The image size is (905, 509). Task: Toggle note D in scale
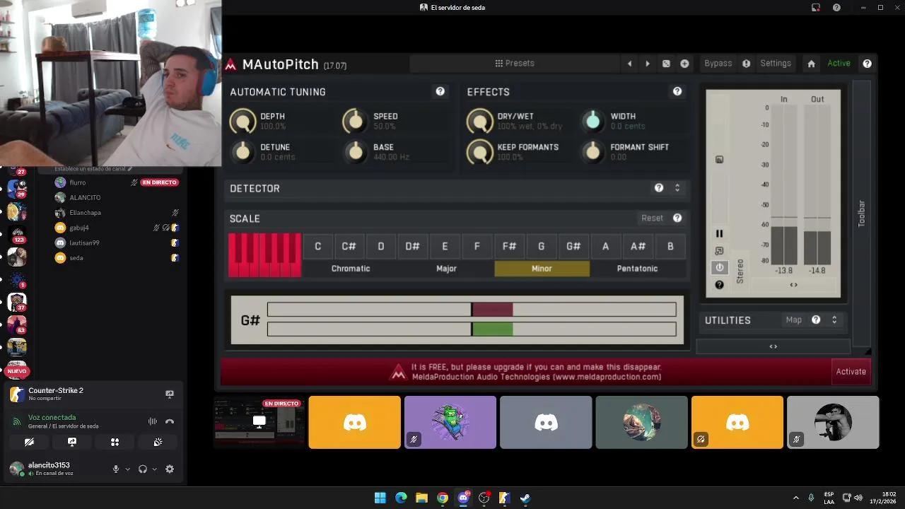[380, 247]
